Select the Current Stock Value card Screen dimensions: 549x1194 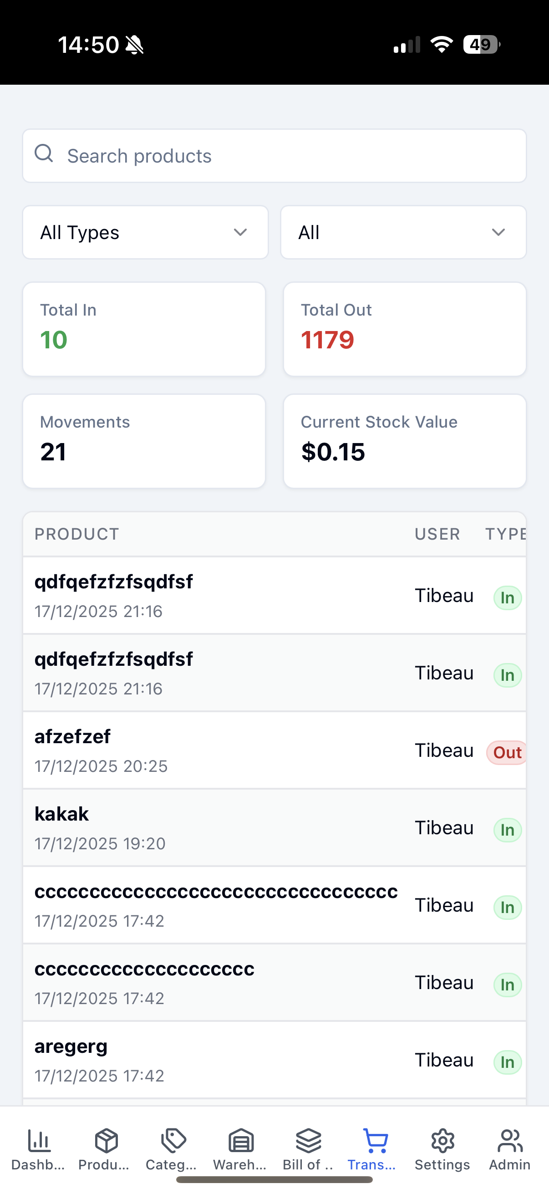point(404,441)
